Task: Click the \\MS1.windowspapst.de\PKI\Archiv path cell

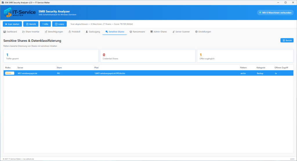Action: 110,73
